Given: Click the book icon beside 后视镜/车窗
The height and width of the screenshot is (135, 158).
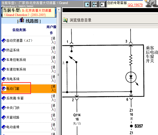Looking at the screenshot, I should tap(4, 98).
